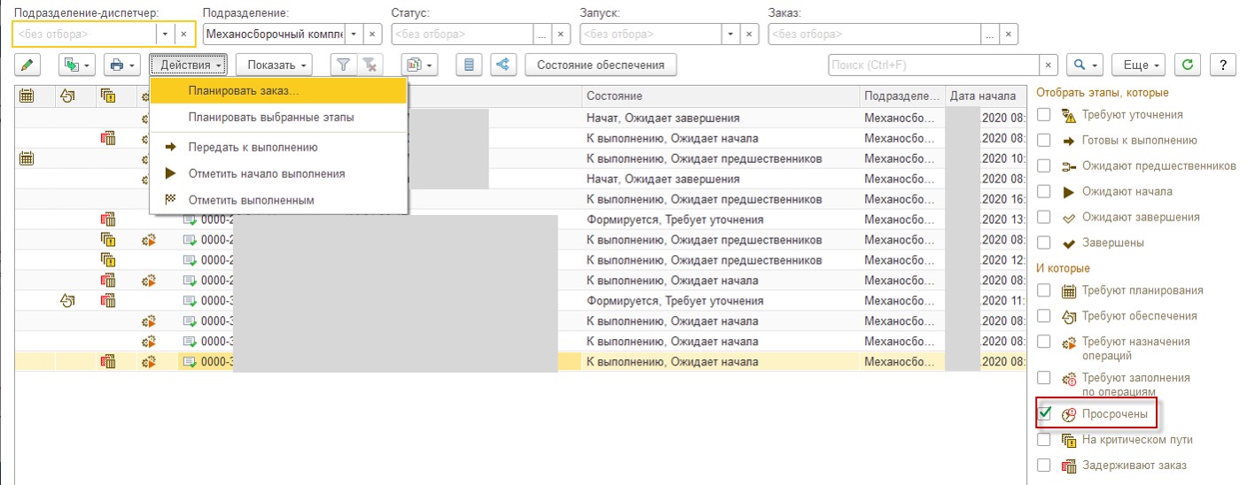Expand the Подразделение-диспетчер dropdown arrow

point(164,34)
